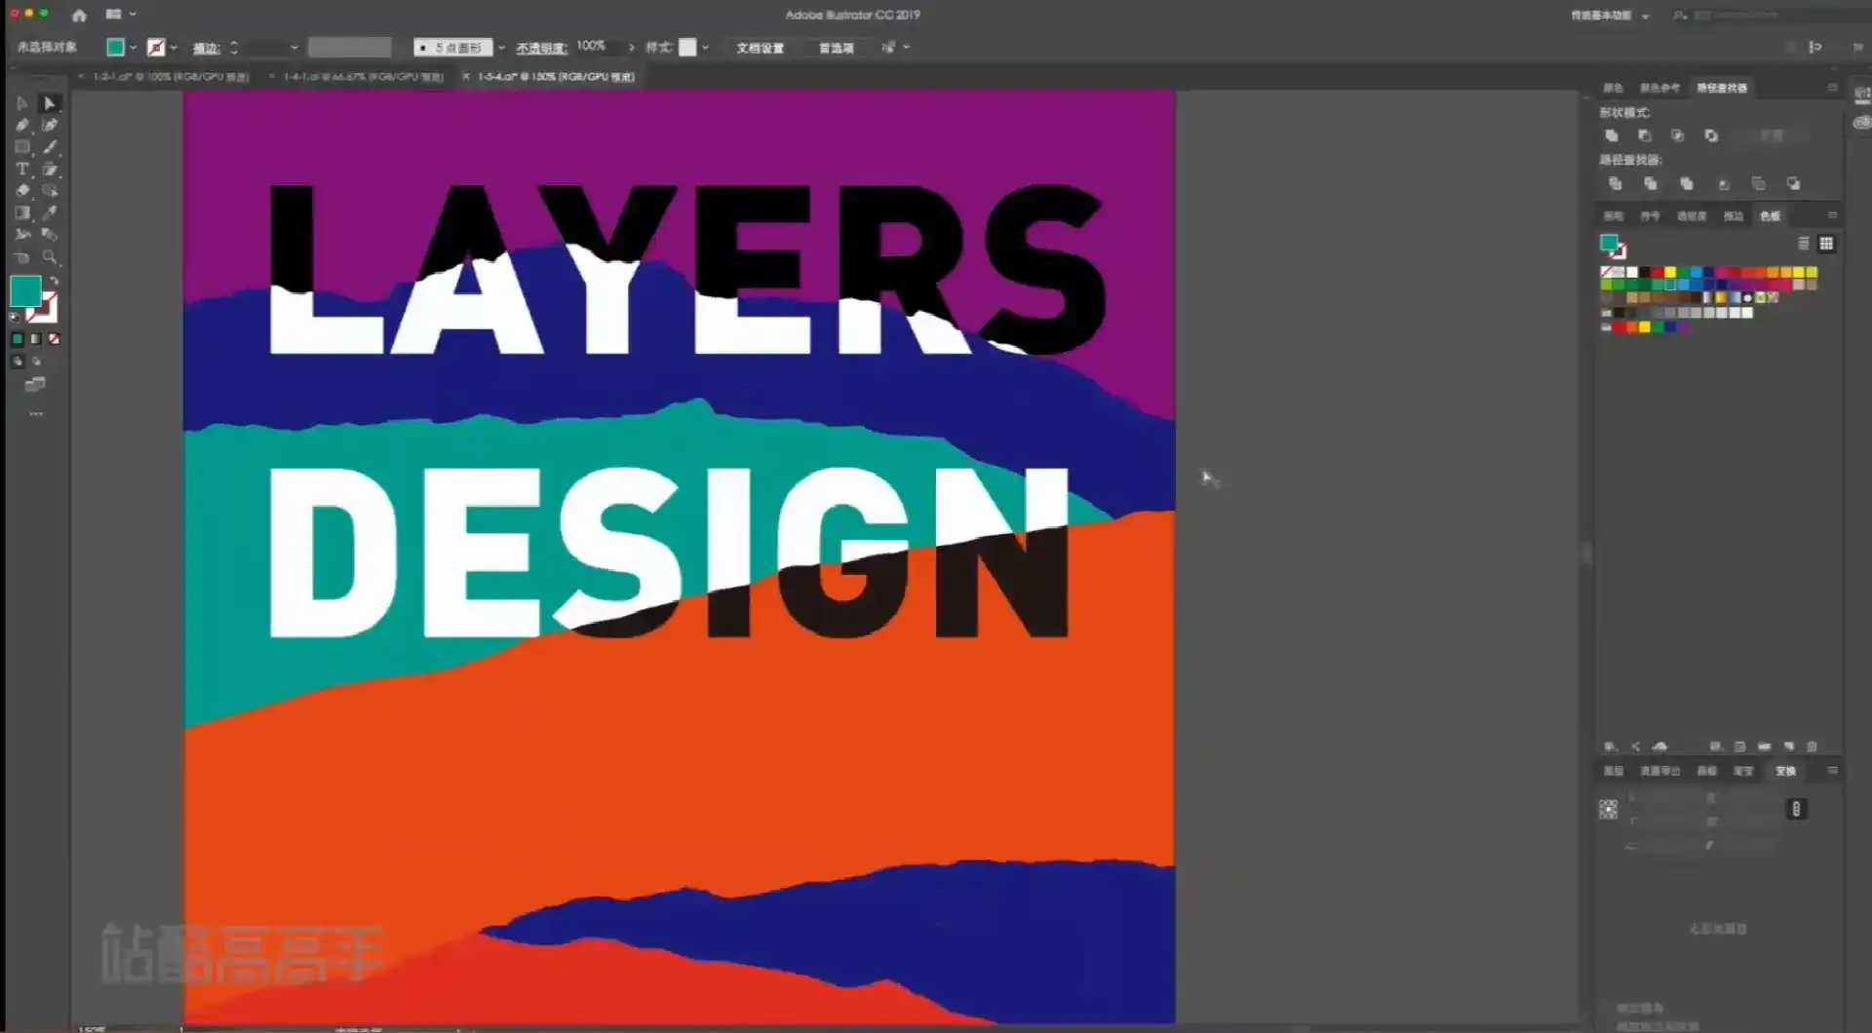The height and width of the screenshot is (1033, 1872).
Task: Switch to the 1-2-1.ai document tab
Action: [170, 77]
